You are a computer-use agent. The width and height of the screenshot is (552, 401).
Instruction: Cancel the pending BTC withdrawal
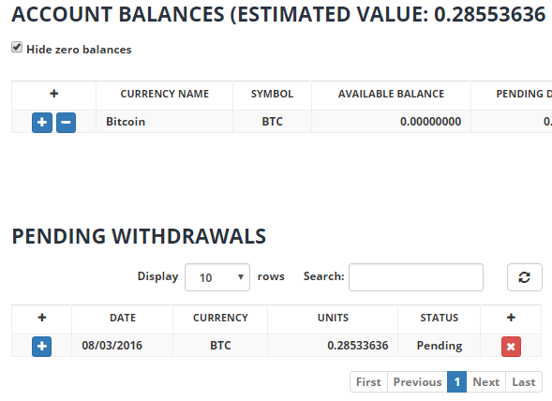pyautogui.click(x=511, y=347)
